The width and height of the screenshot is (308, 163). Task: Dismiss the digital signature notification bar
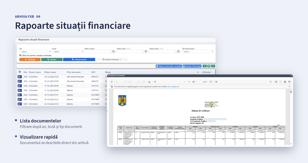click(x=290, y=86)
